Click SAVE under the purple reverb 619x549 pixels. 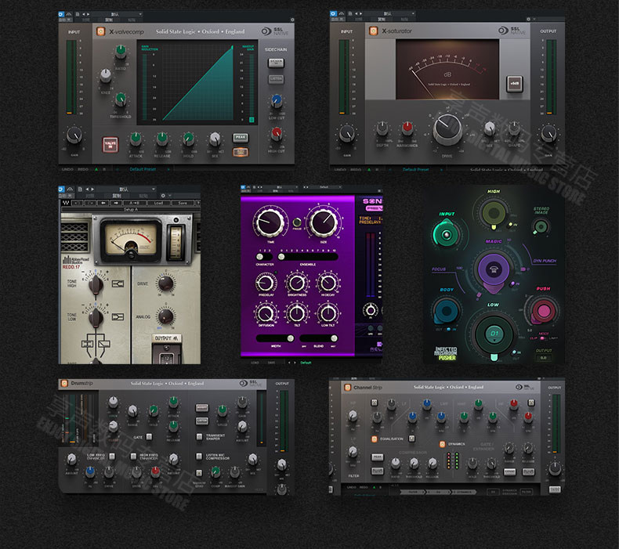point(272,363)
